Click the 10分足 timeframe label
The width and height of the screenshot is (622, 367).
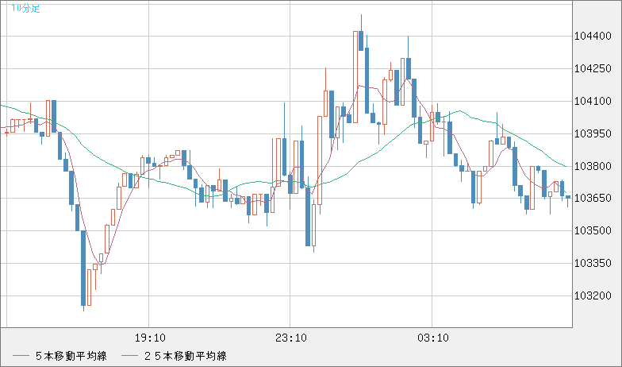tap(25, 8)
